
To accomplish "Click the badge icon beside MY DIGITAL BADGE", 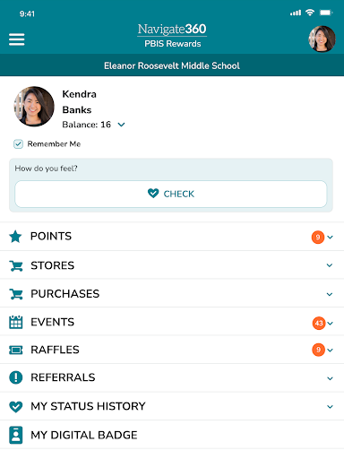I will point(16,435).
